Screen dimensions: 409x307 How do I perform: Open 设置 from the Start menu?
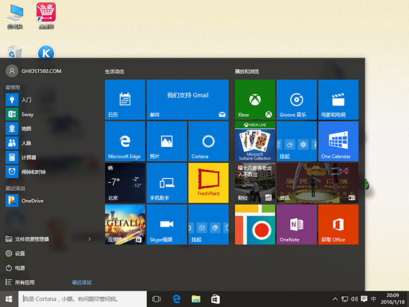pos(20,253)
